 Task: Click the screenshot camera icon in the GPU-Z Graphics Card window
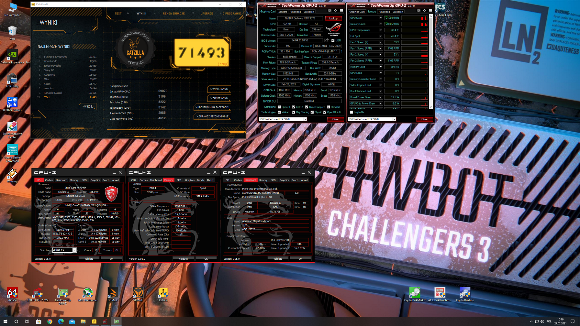[329, 11]
